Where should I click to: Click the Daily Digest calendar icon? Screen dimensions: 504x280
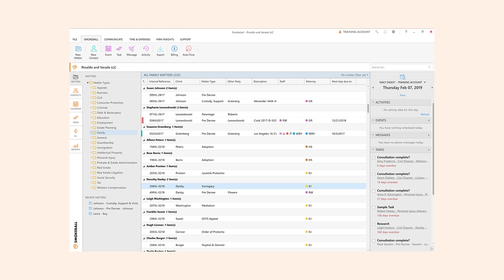(x=402, y=77)
